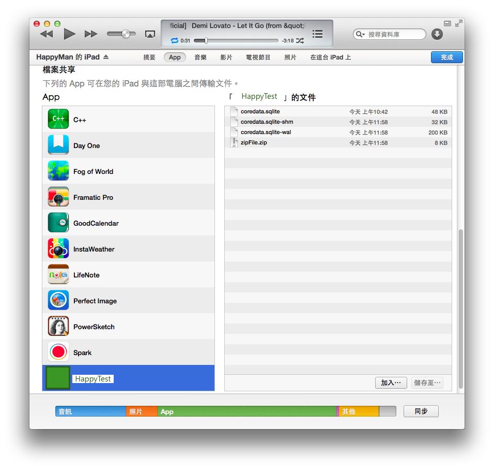Select the Day One app icon
The height and width of the screenshot is (470, 494).
(x=58, y=145)
